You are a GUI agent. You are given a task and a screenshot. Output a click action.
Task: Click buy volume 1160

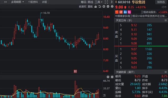coord(149,49)
